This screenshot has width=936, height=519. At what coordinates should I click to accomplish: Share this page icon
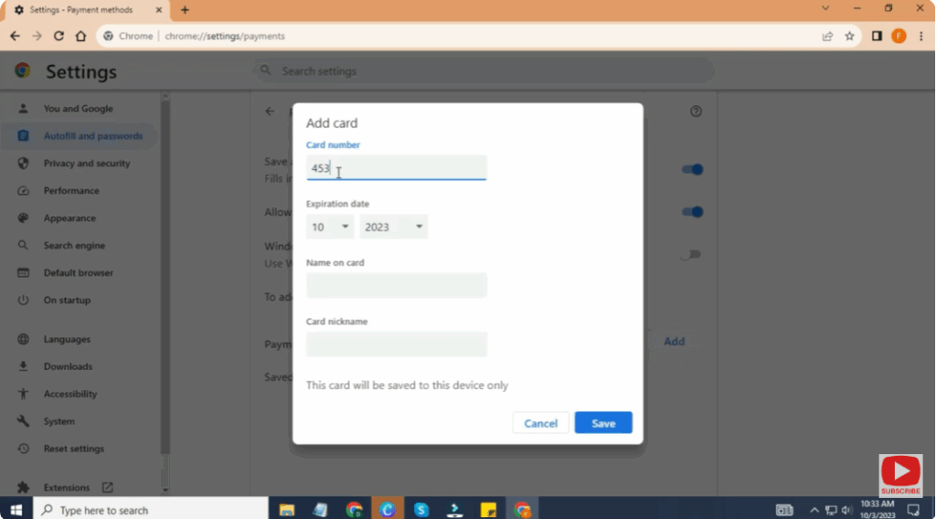click(x=827, y=37)
